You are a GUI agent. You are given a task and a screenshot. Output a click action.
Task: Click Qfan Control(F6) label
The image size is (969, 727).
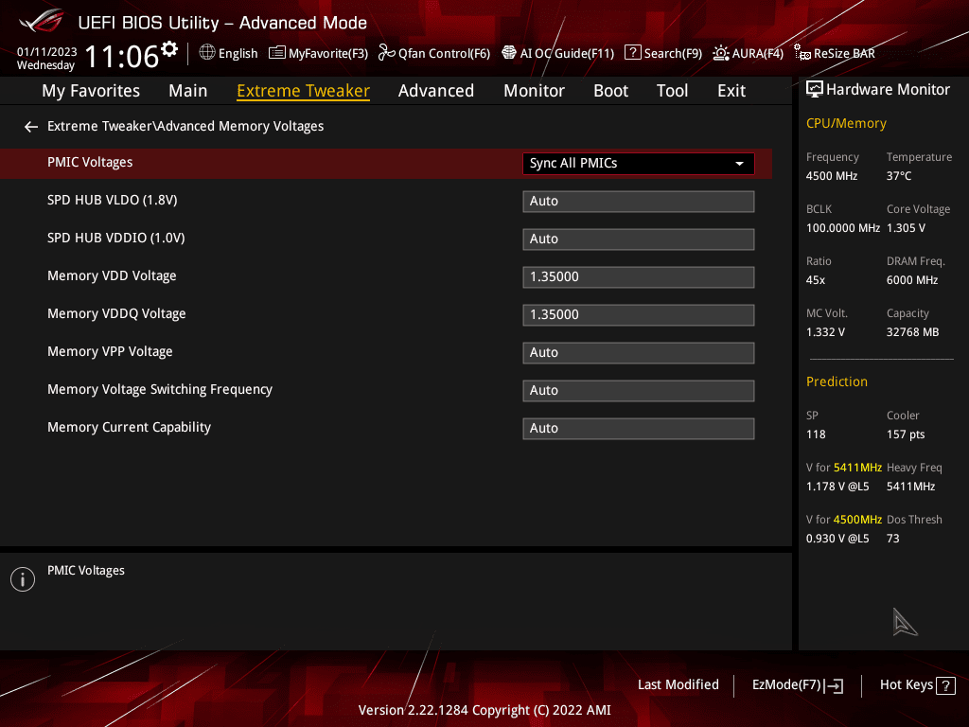tap(445, 54)
